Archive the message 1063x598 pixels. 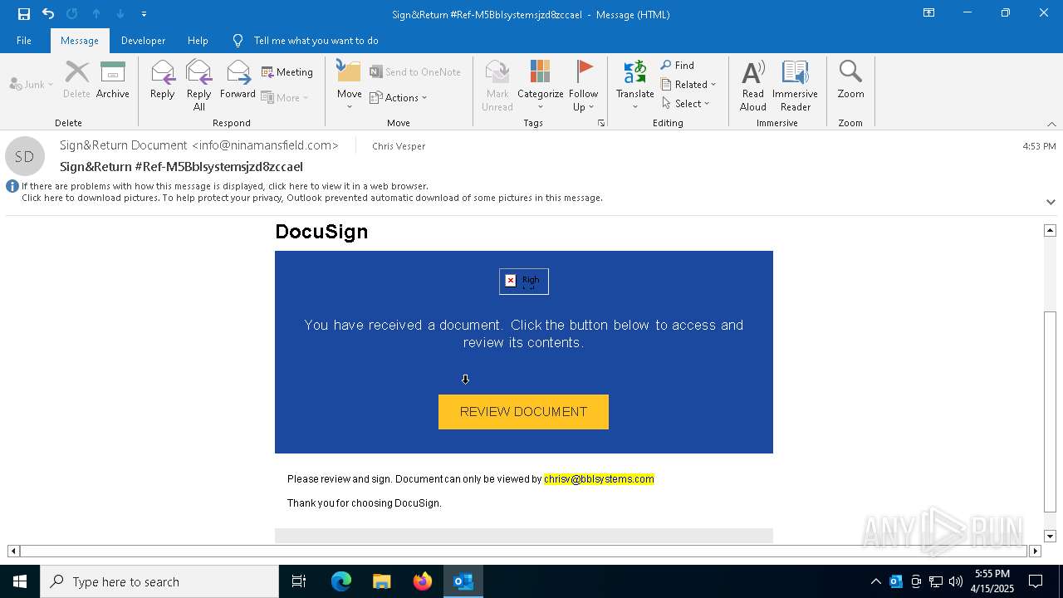pos(113,81)
